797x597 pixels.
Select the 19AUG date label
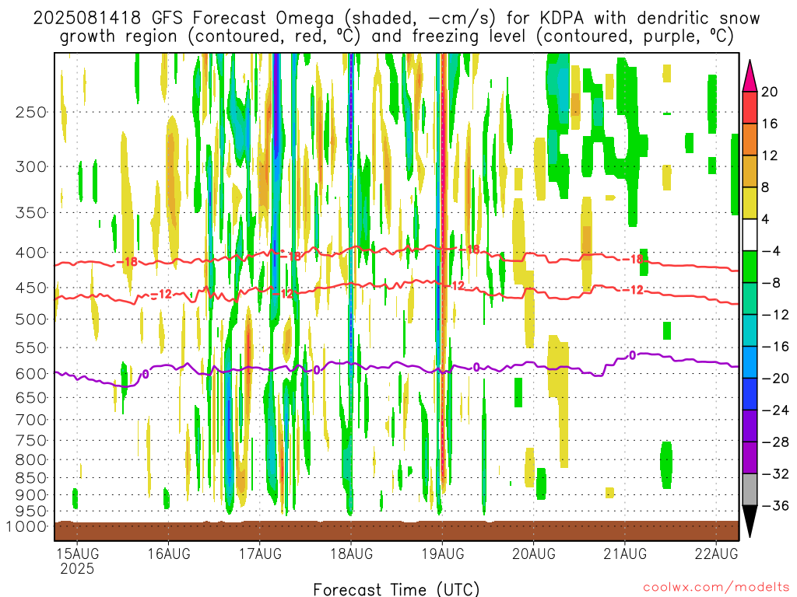pyautogui.click(x=443, y=553)
